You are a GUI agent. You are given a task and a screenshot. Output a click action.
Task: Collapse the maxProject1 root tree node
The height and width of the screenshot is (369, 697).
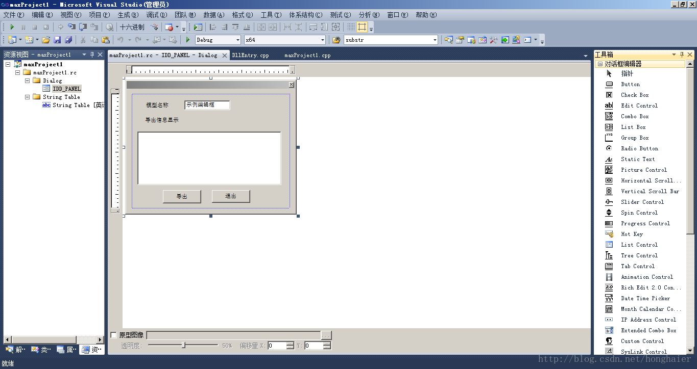pyautogui.click(x=8, y=64)
